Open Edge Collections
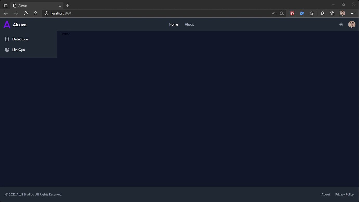 click(332, 13)
